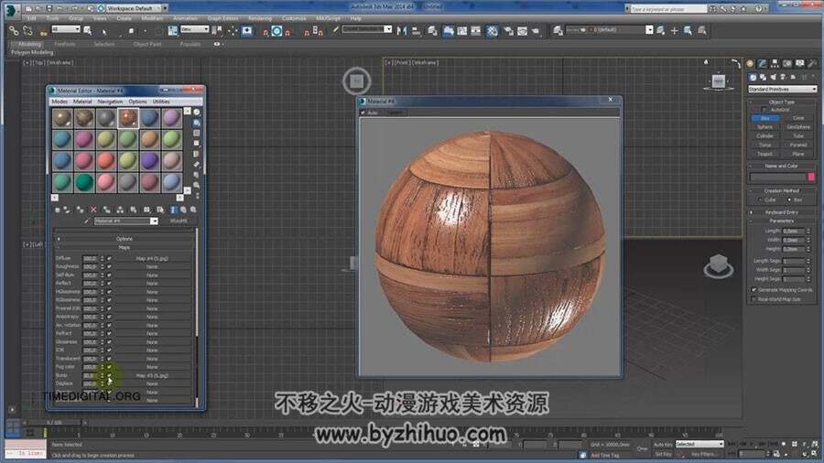
Task: Click Backlight icon beside material slots
Action: [197, 123]
